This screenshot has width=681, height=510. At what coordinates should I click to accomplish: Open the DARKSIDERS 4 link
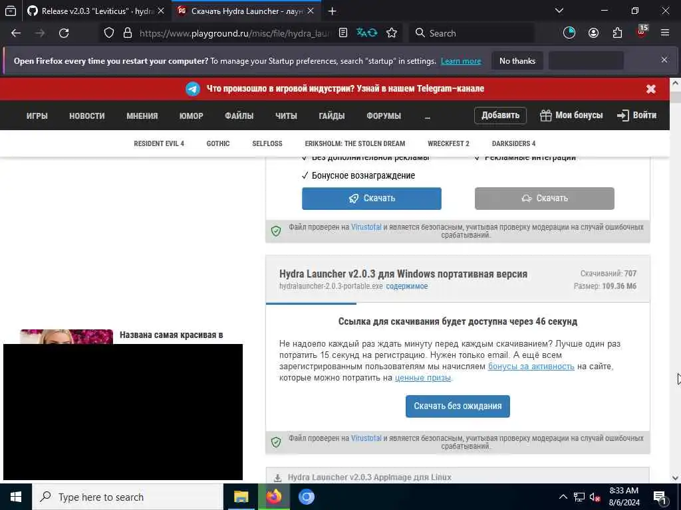click(513, 143)
